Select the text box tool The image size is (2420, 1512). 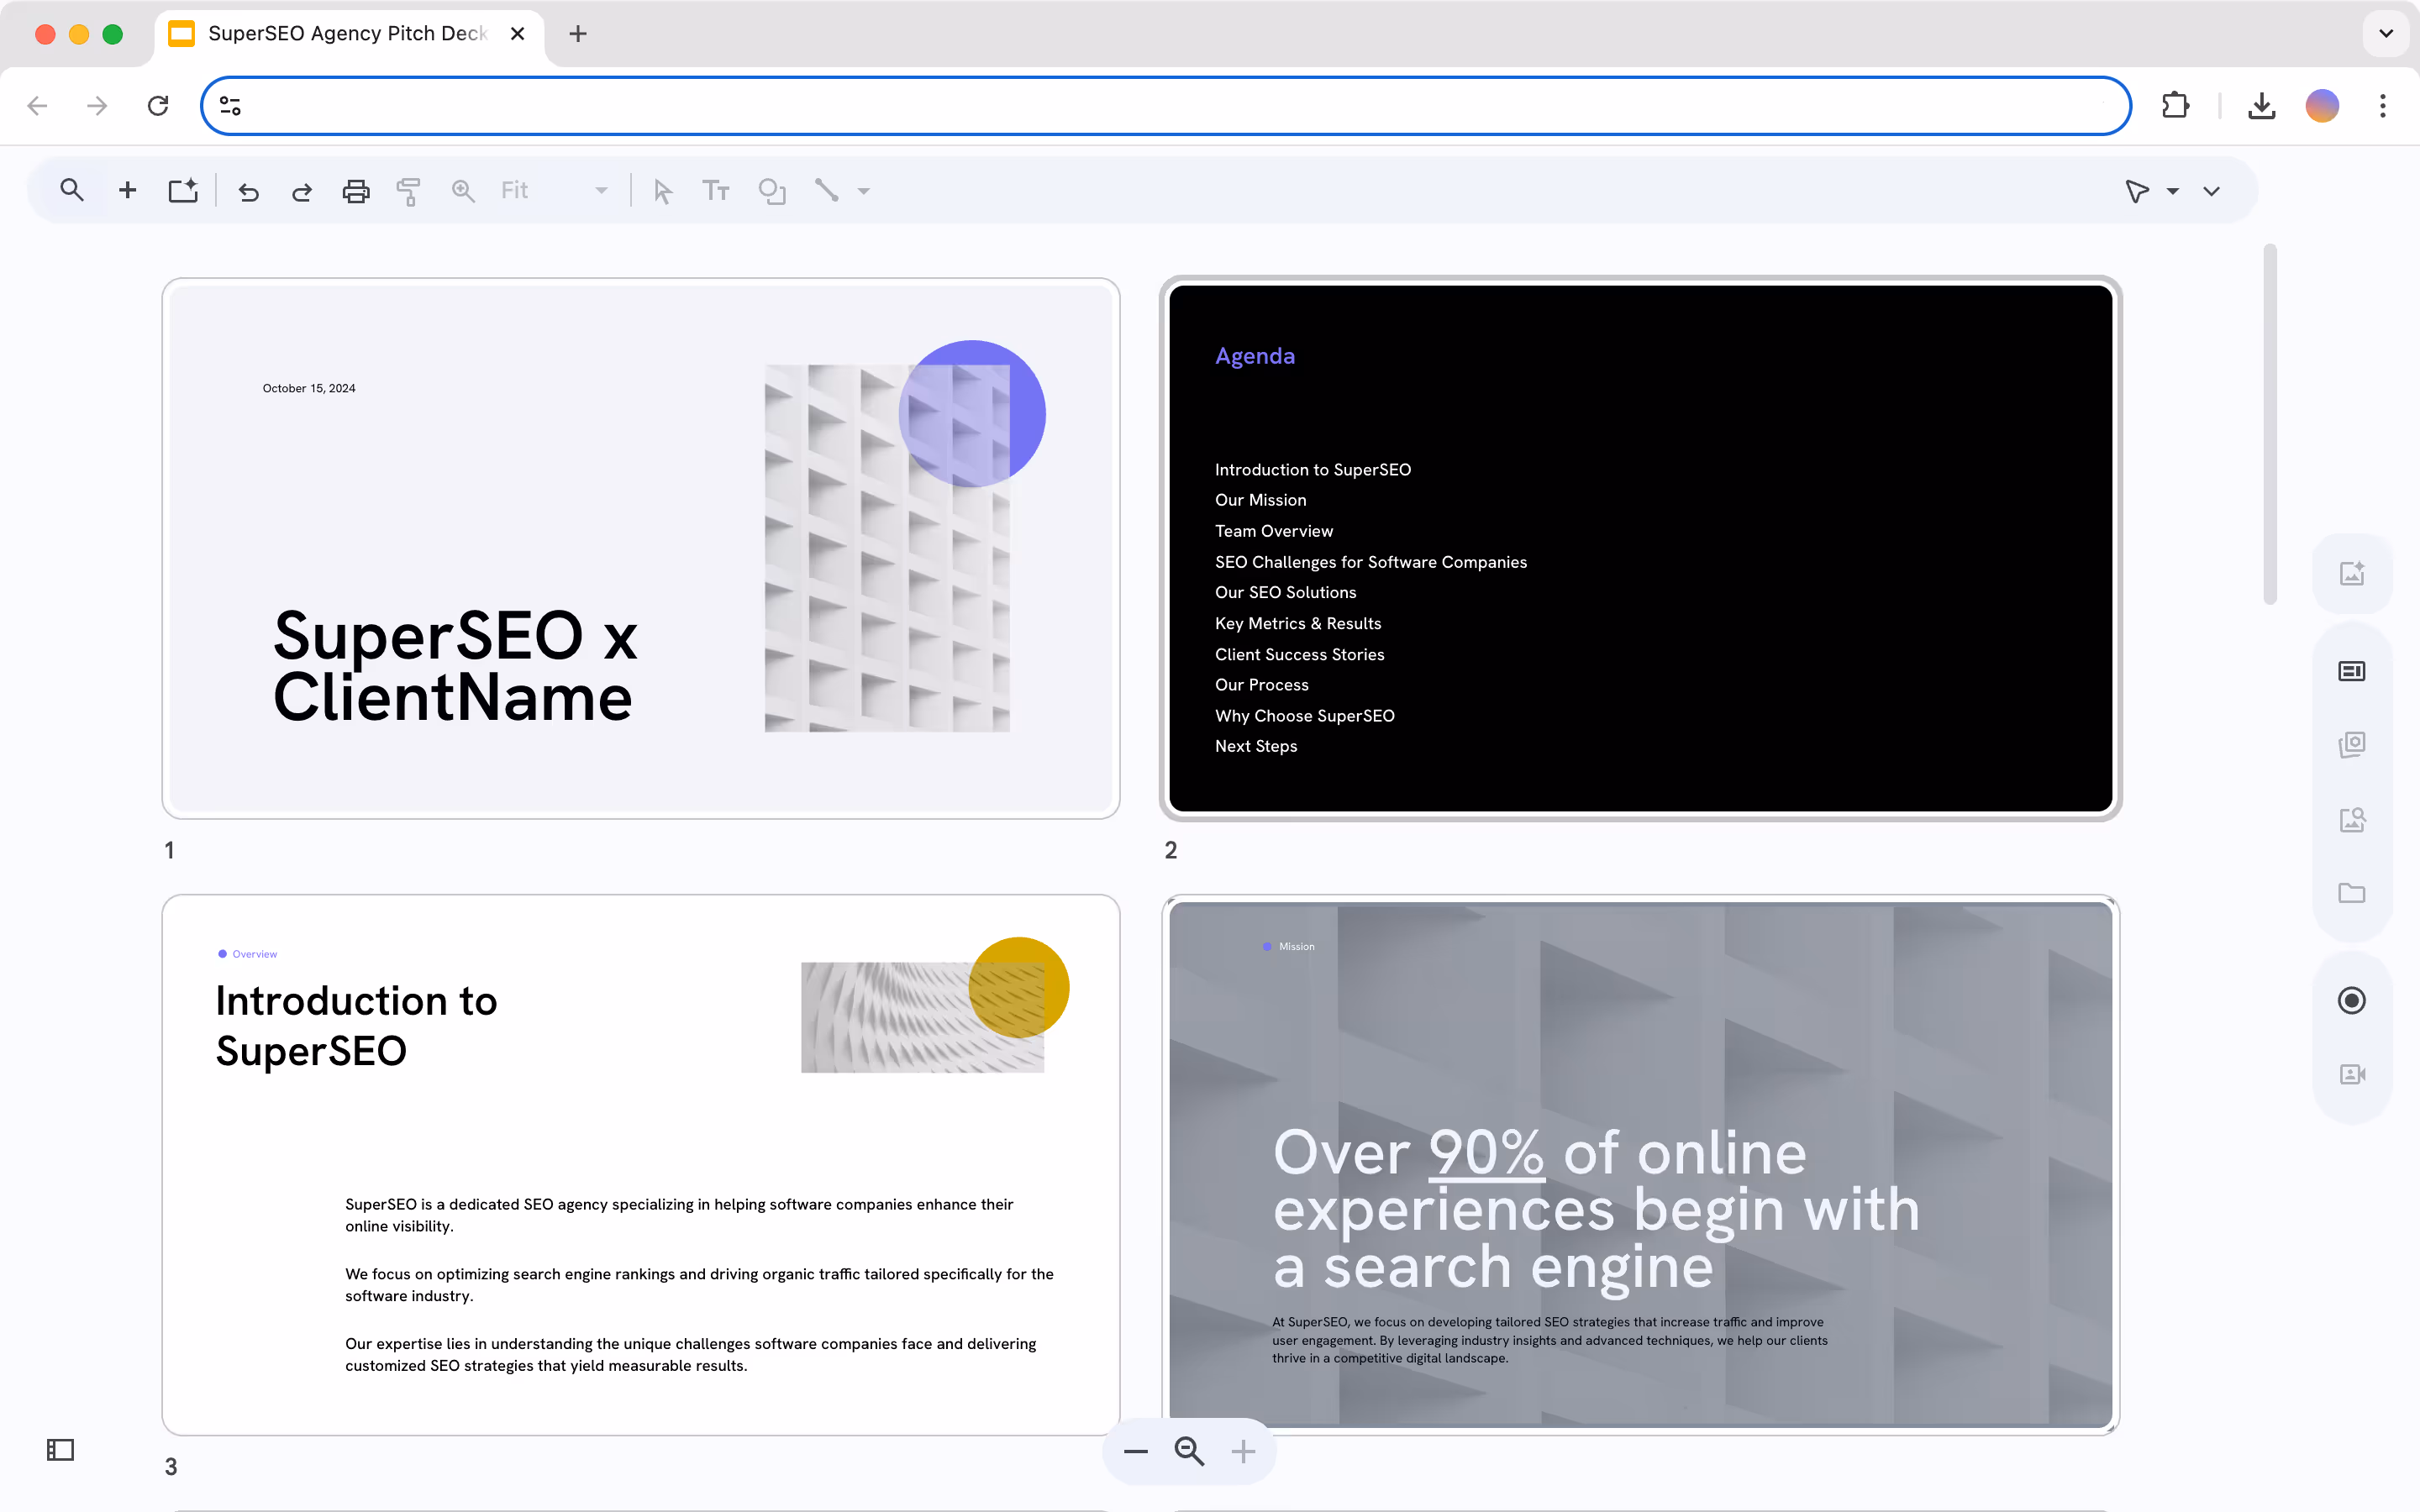pos(716,190)
